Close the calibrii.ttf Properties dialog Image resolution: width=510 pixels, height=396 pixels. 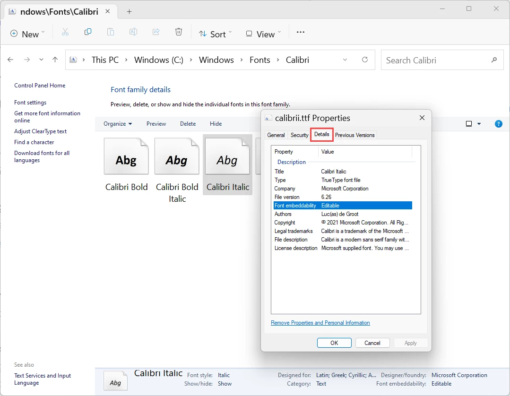pos(422,118)
